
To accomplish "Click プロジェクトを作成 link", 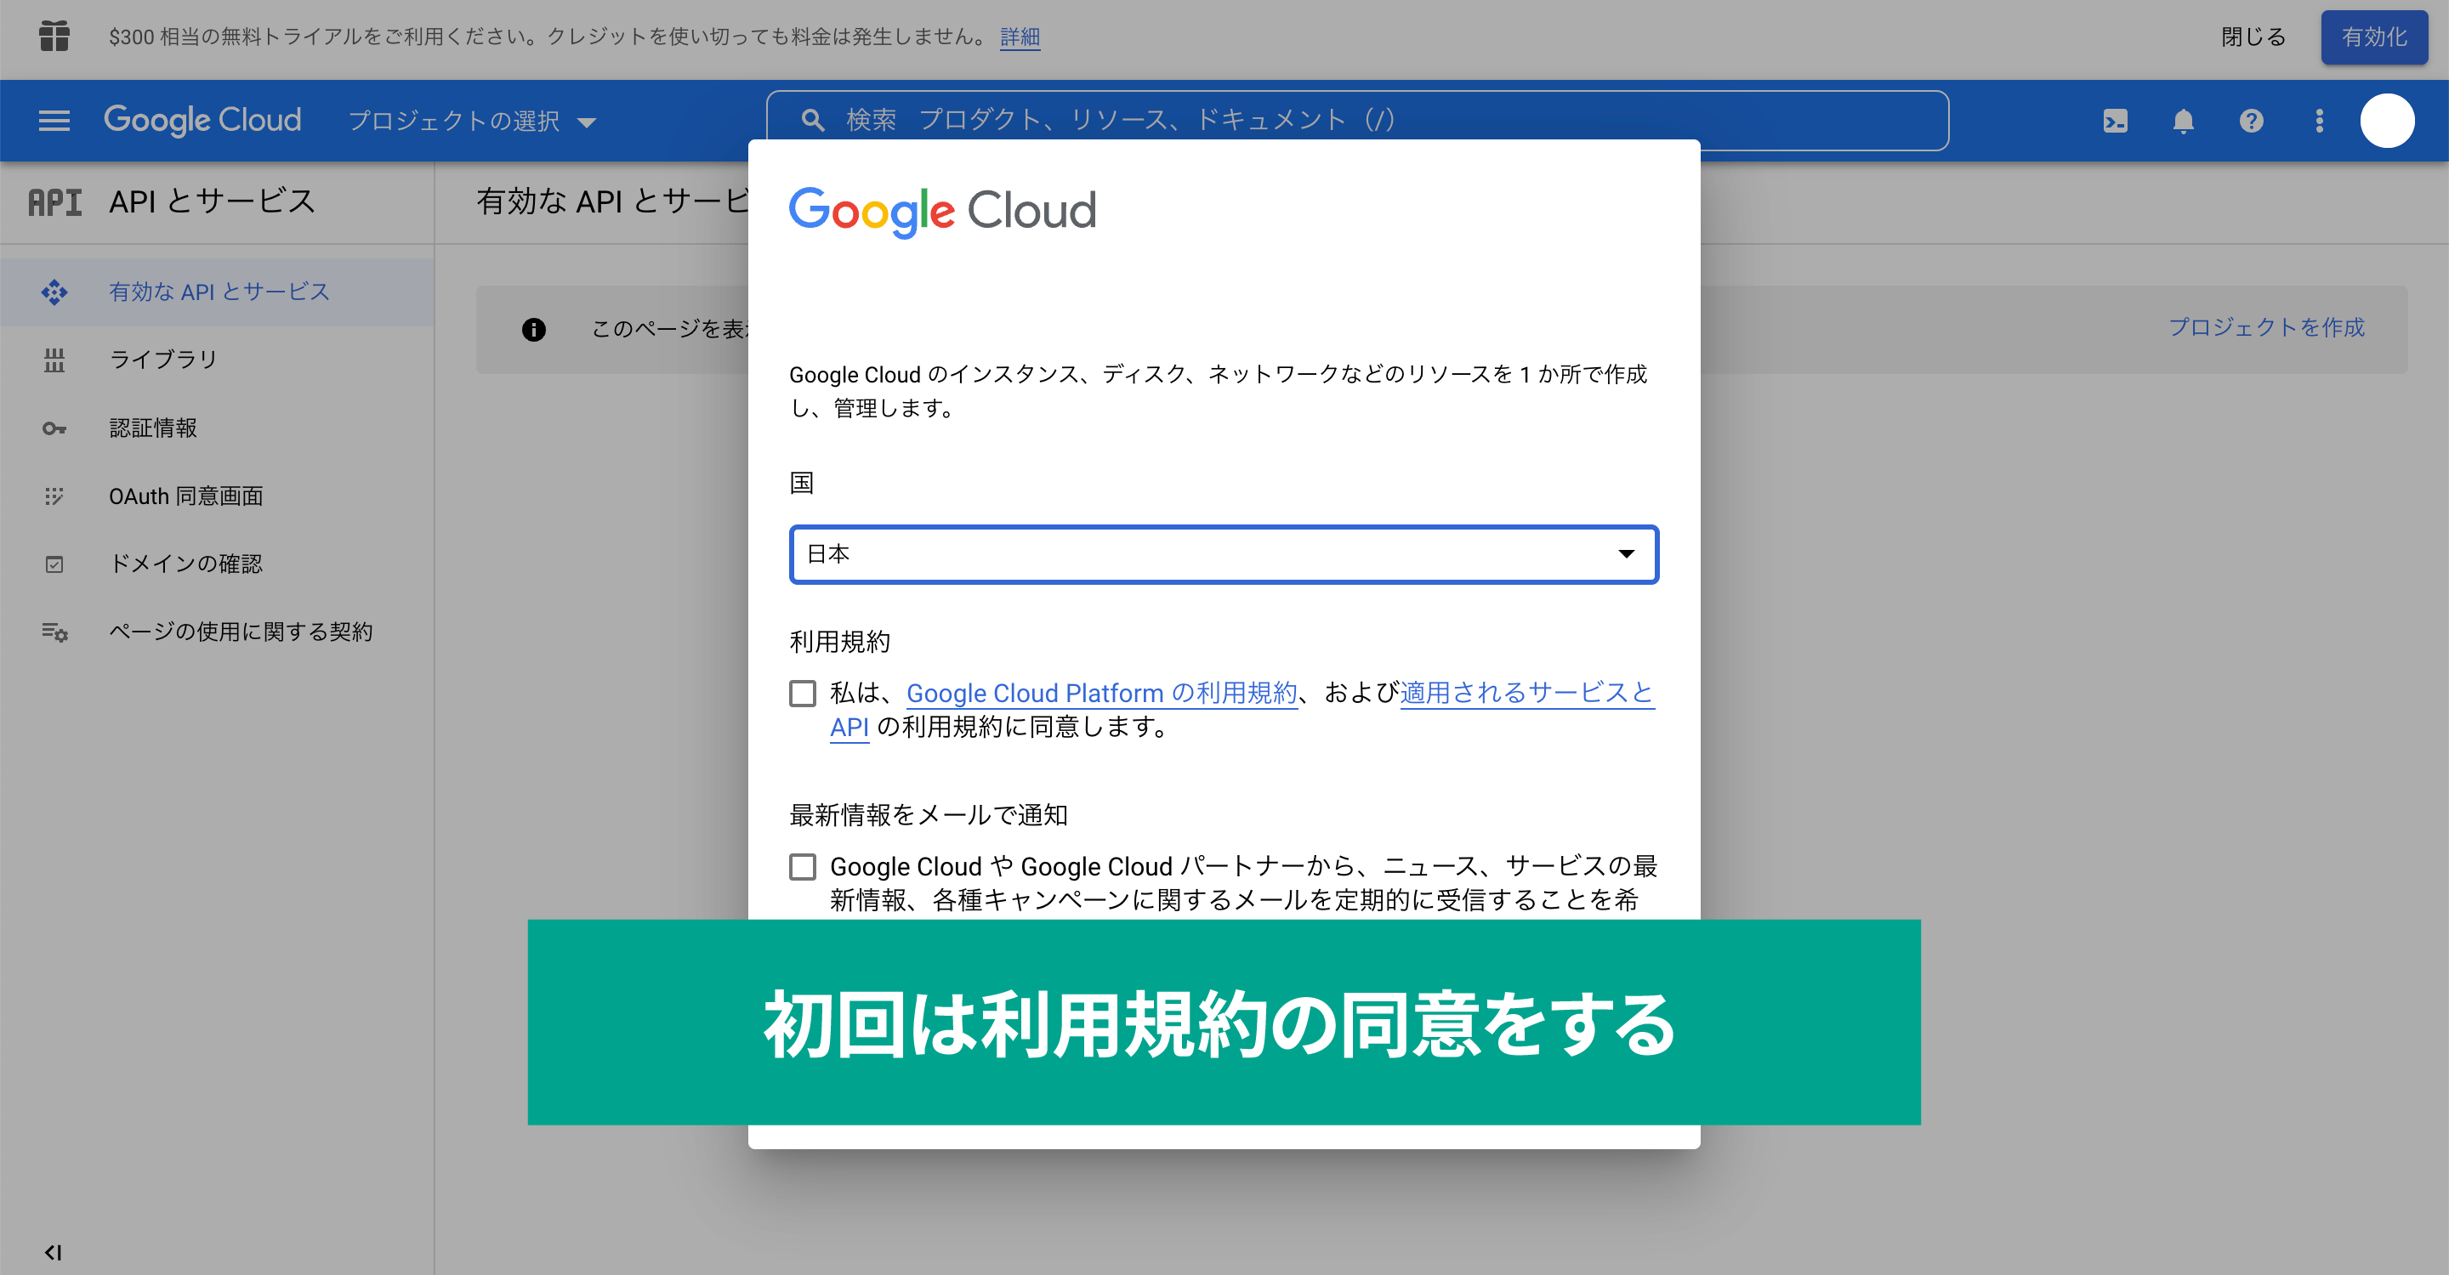I will (x=2266, y=328).
